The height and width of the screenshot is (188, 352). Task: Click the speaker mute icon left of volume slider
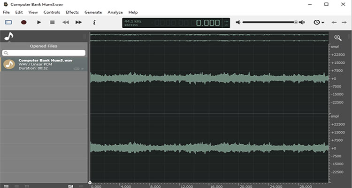point(238,22)
